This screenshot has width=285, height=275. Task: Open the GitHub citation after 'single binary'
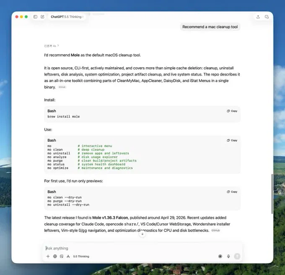(62, 87)
